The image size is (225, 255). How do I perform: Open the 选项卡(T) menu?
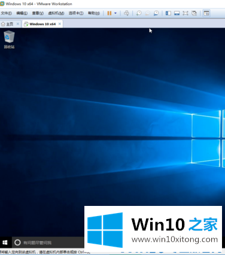point(76,13)
